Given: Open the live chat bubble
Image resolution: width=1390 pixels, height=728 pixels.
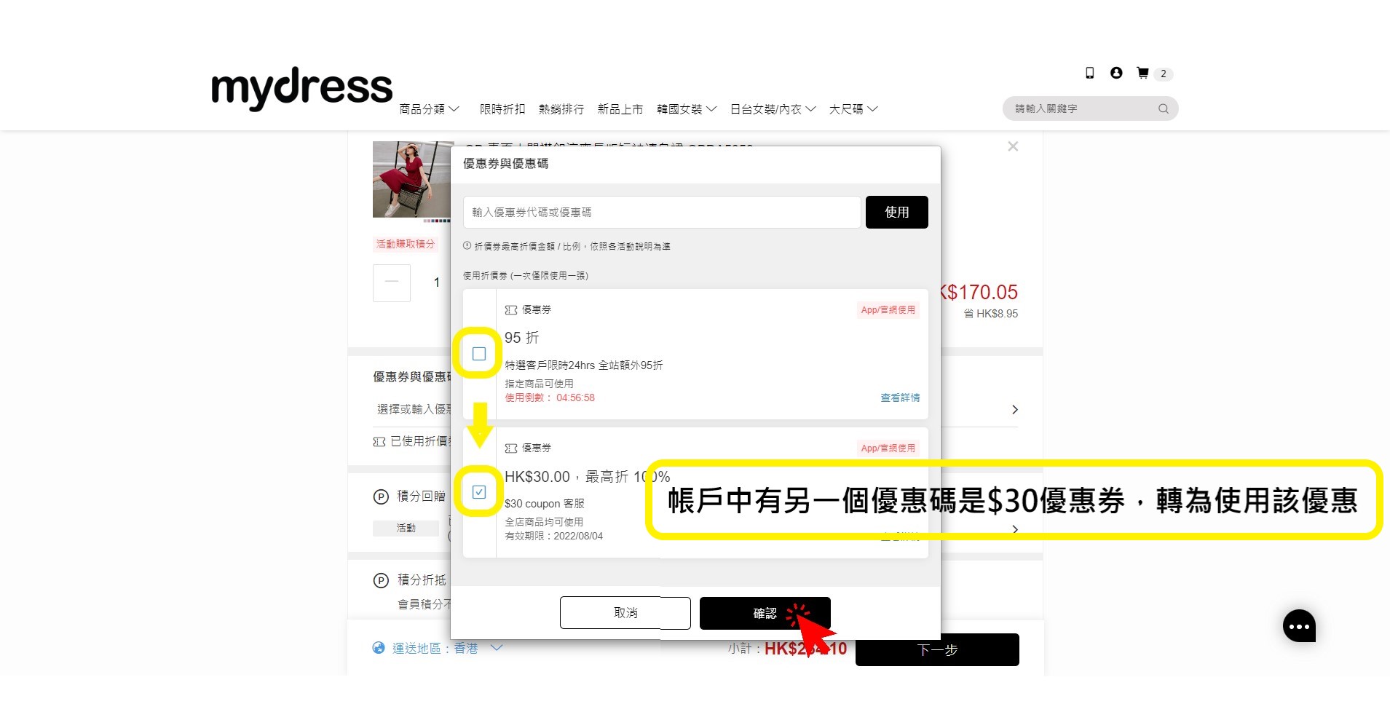Looking at the screenshot, I should point(1299,626).
